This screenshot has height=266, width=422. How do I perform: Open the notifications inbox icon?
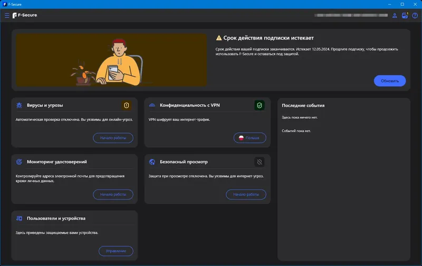(x=405, y=15)
